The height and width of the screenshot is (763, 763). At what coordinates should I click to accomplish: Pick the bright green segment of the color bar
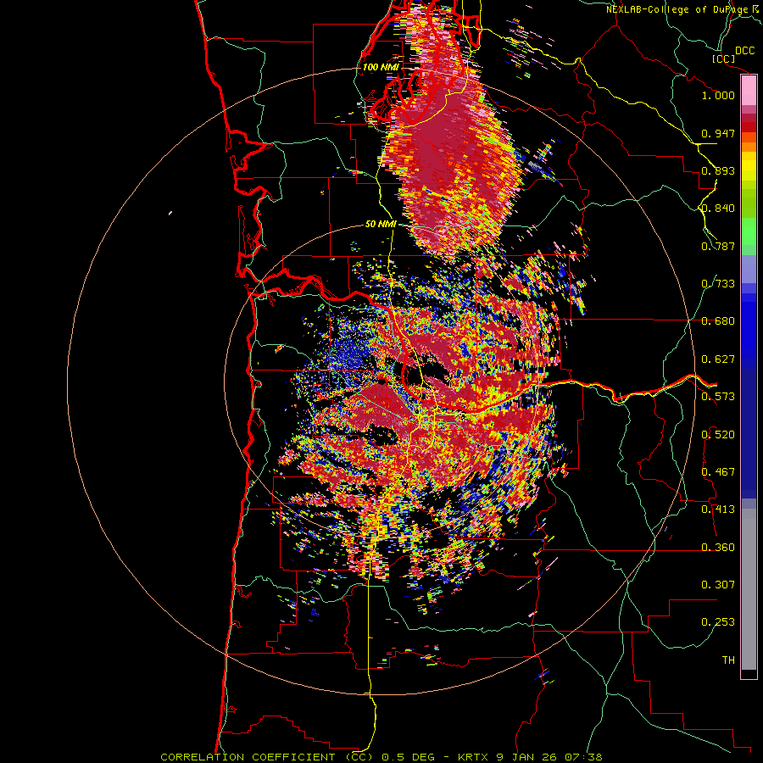click(749, 231)
